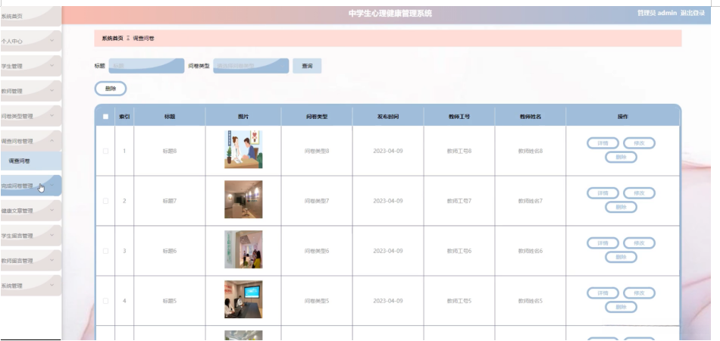This screenshot has width=720, height=341.
Task: Click the 教师工号7 cell
Action: tap(459, 201)
